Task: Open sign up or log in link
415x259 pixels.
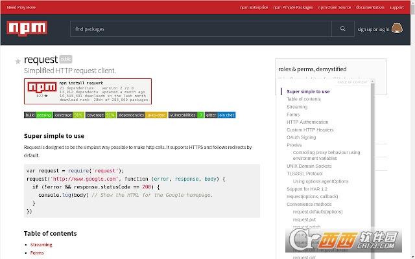Action: [x=373, y=29]
